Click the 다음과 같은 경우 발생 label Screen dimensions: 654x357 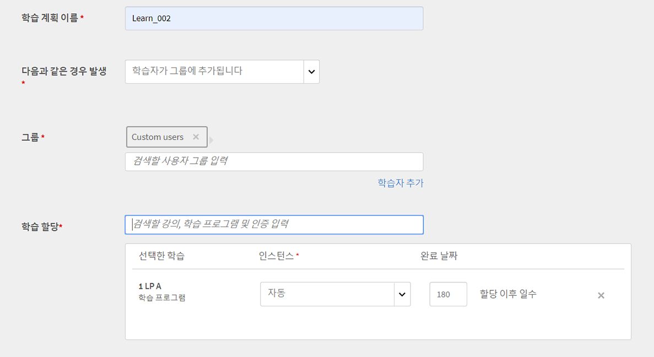coord(63,72)
